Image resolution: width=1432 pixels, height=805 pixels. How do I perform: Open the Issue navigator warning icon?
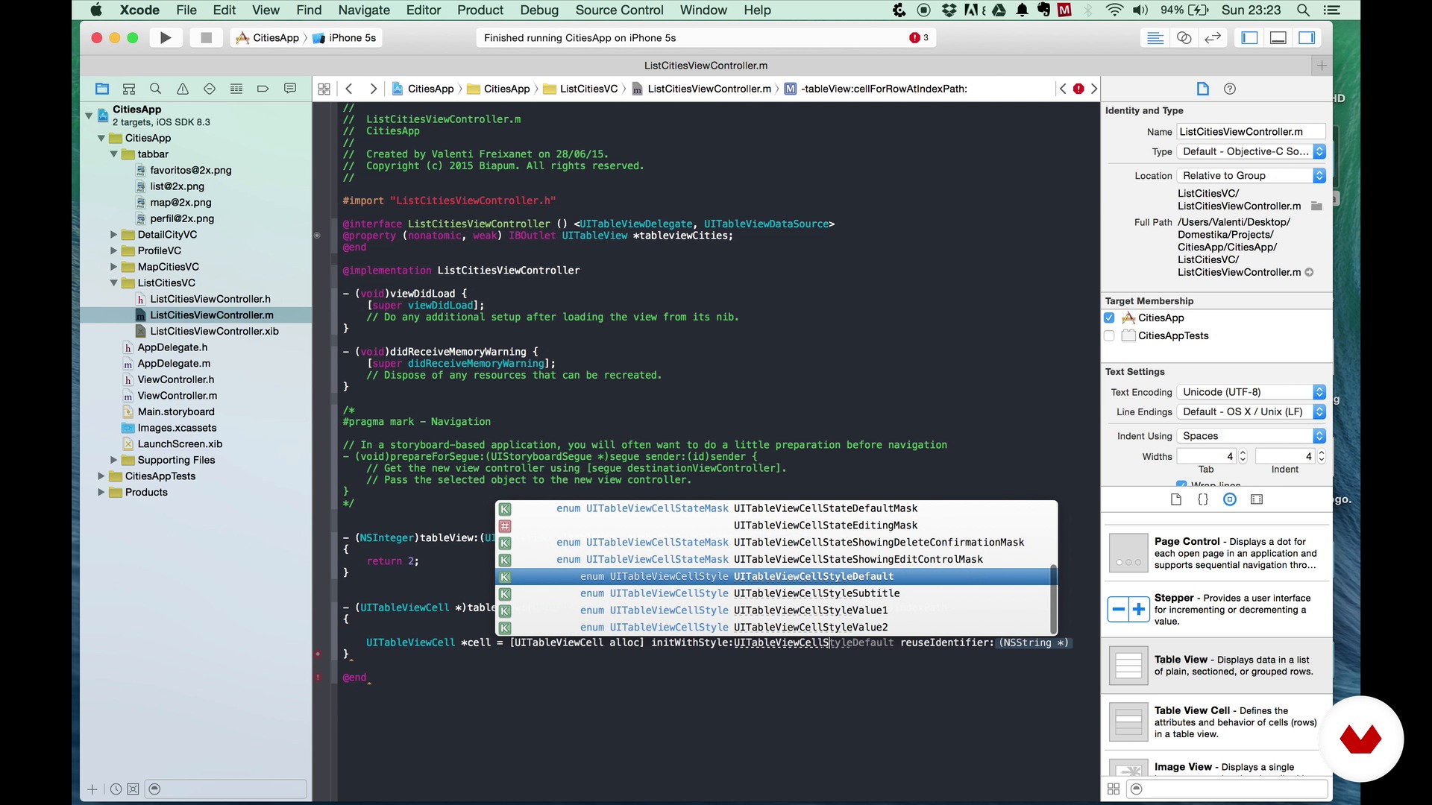[x=183, y=89]
